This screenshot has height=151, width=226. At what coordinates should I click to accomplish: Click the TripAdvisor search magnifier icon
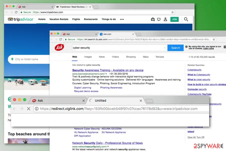point(186,19)
